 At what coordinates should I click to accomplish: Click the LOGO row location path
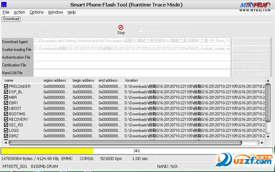(x=195, y=131)
